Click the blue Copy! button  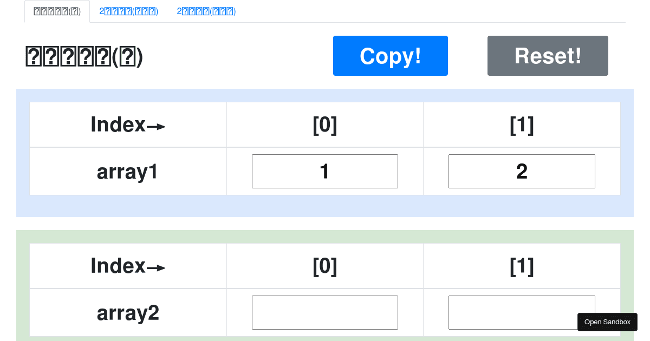[x=390, y=56]
